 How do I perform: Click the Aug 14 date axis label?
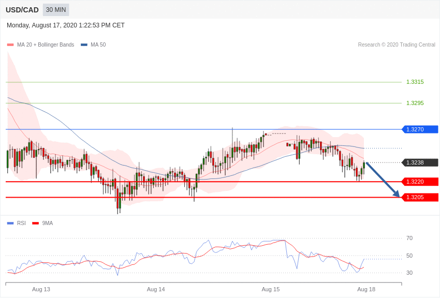pyautogui.click(x=156, y=289)
